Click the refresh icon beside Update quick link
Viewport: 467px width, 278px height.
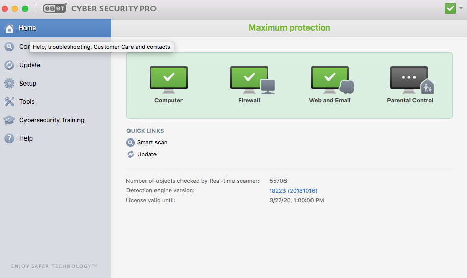pos(131,154)
